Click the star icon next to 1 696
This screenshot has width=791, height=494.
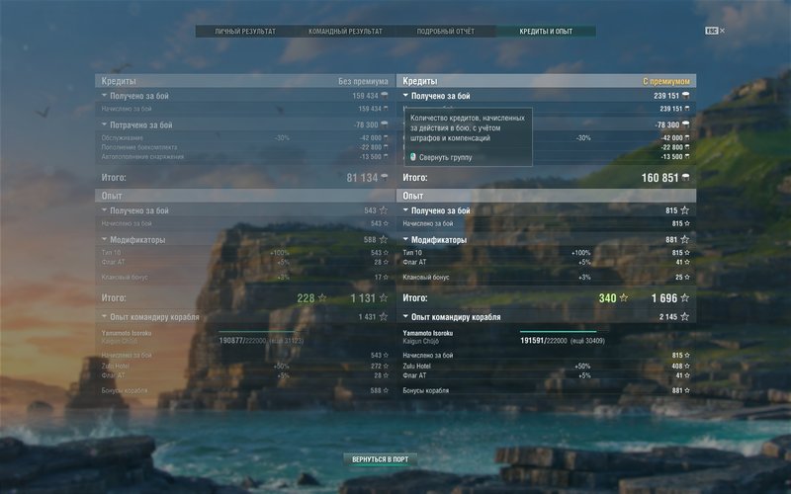pyautogui.click(x=684, y=297)
